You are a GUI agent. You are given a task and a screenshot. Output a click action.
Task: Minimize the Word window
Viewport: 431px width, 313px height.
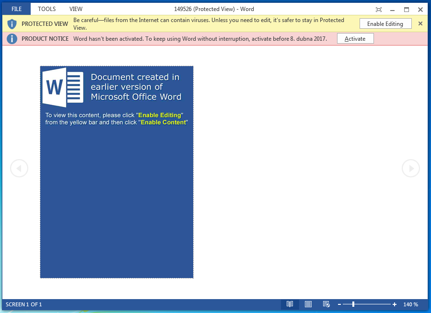click(x=393, y=10)
